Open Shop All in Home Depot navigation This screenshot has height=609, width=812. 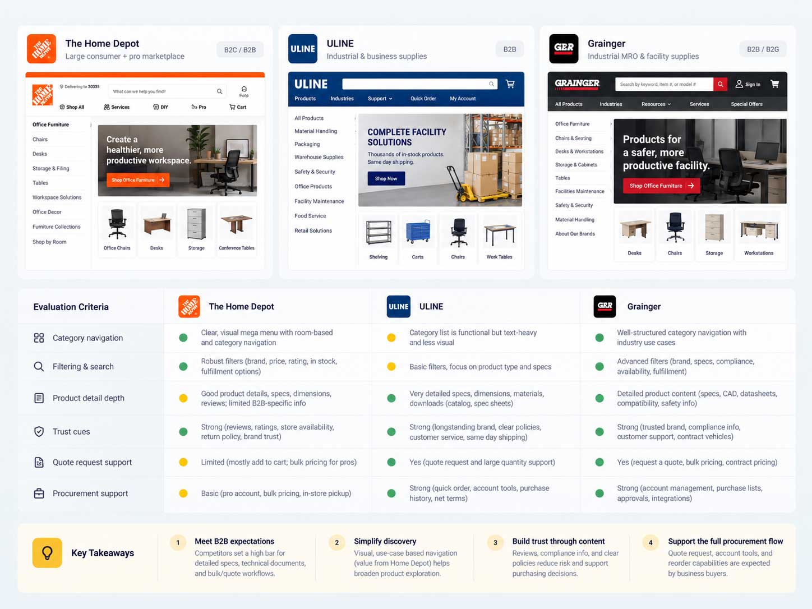[x=72, y=107]
